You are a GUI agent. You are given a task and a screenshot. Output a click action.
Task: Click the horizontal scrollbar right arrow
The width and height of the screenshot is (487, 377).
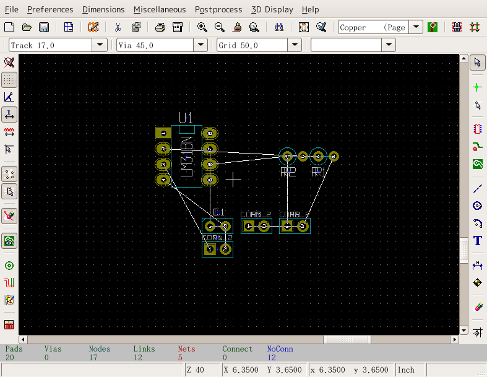point(454,339)
